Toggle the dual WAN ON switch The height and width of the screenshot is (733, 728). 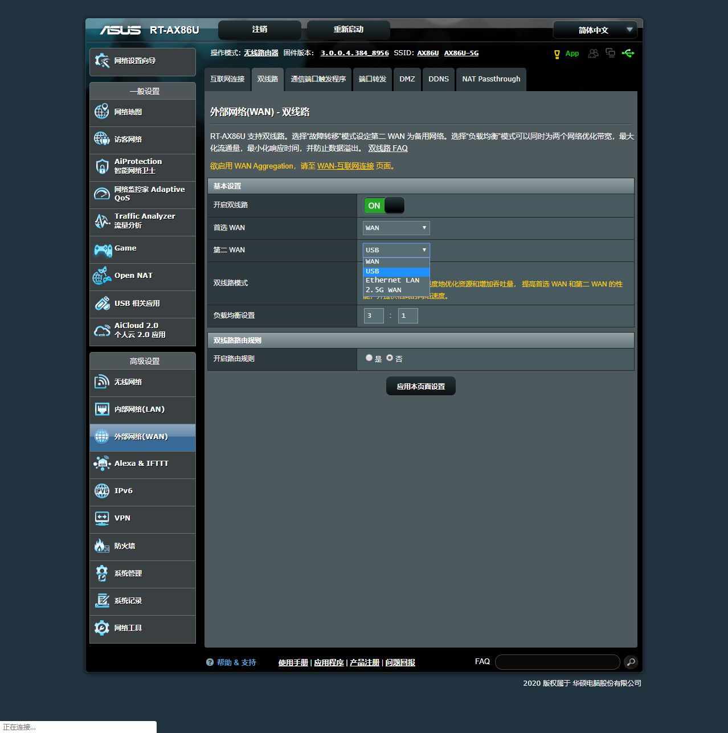point(384,206)
